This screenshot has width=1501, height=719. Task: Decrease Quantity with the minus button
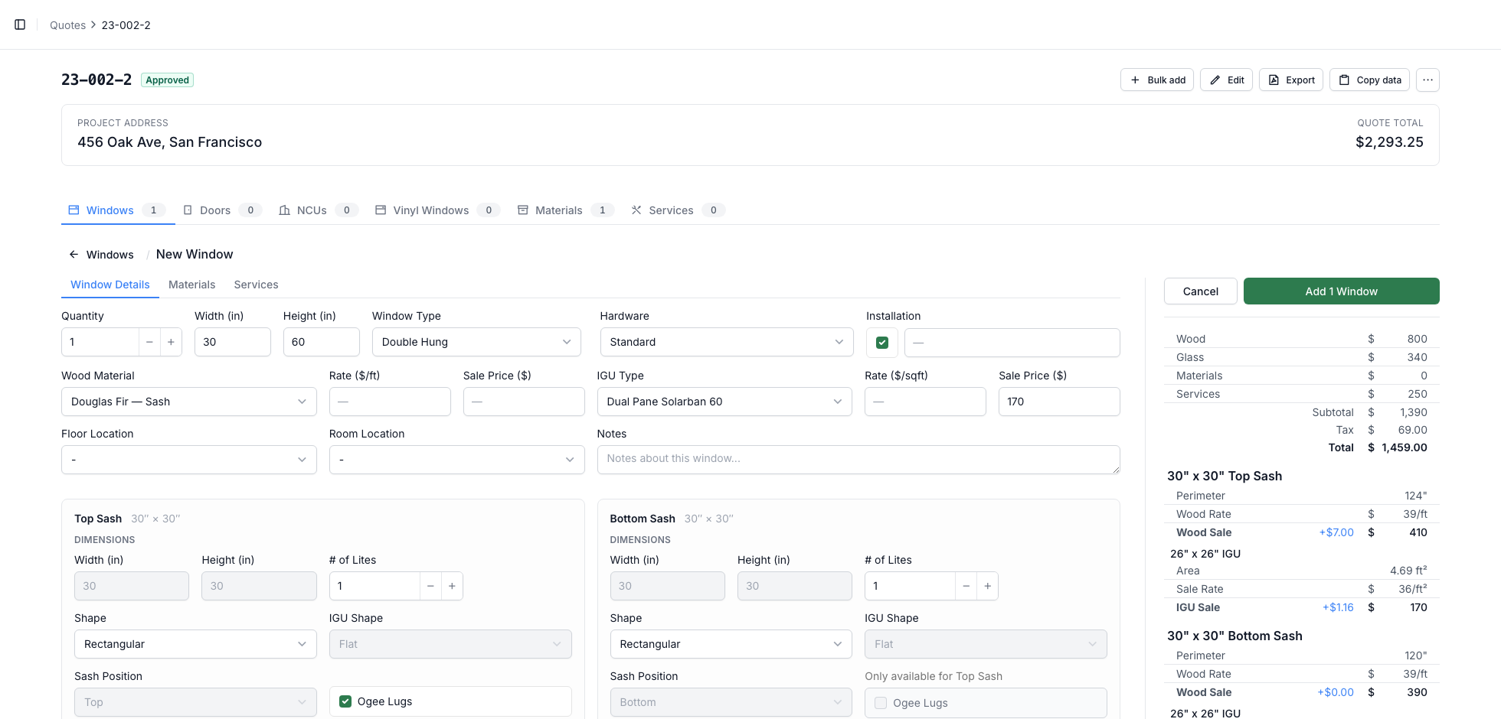(149, 342)
